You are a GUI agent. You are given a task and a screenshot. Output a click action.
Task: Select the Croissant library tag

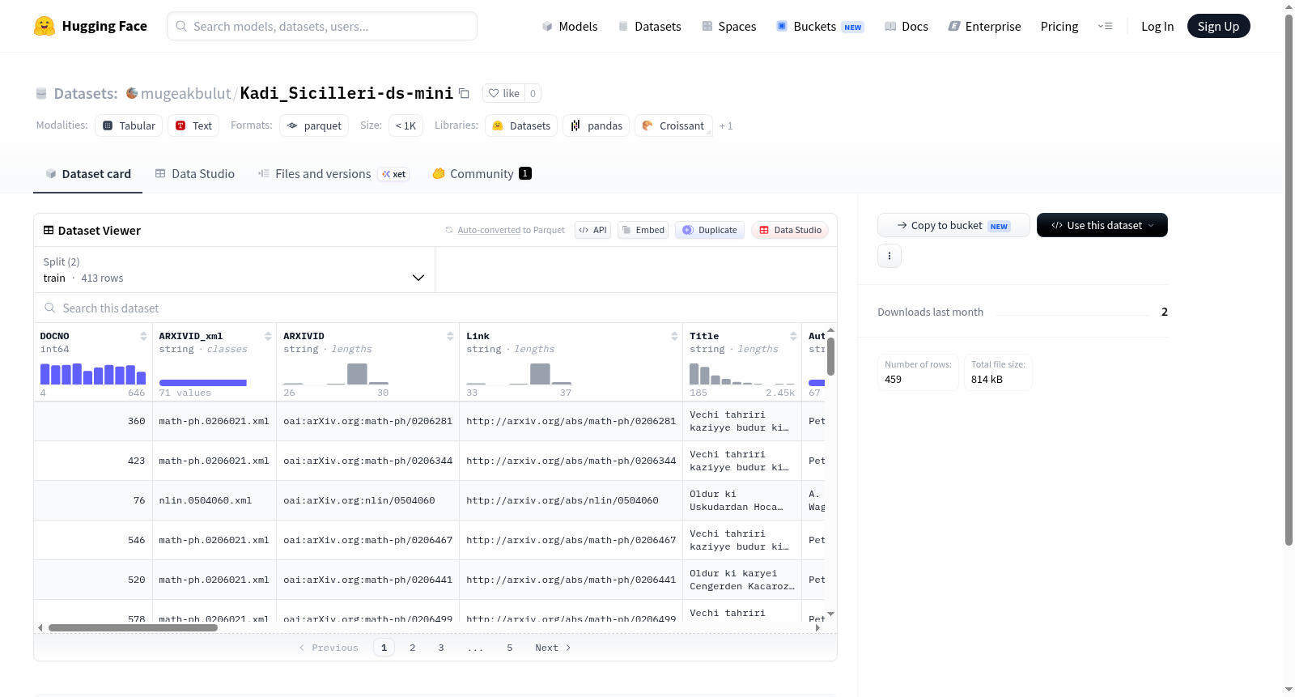tap(673, 125)
